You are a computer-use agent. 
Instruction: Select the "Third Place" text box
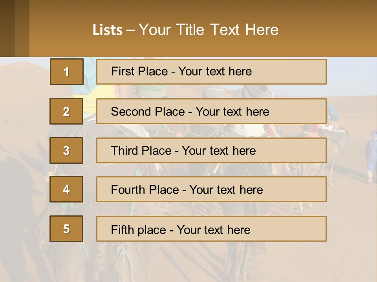[x=211, y=150]
